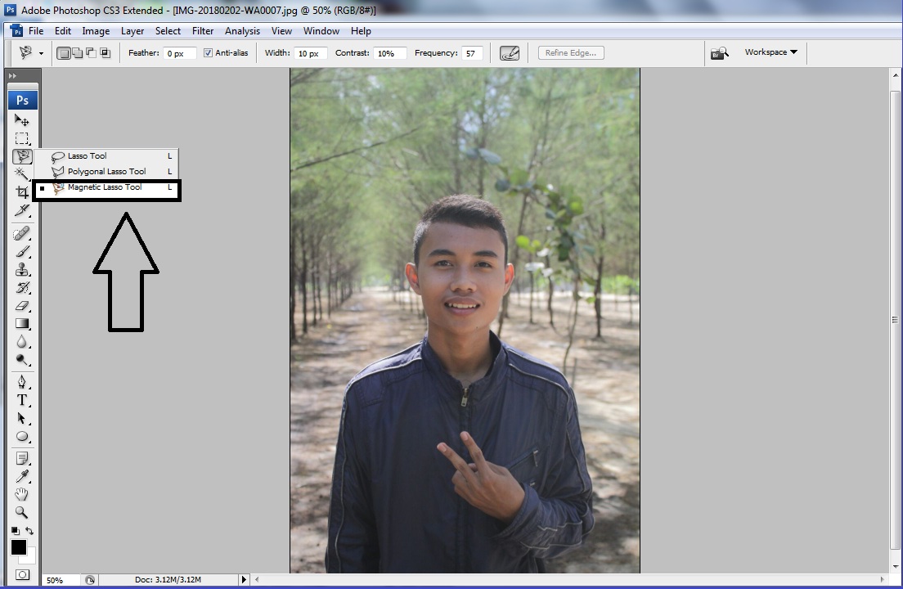Click the Feather input field
Screen dimensions: 903x589
pos(180,53)
